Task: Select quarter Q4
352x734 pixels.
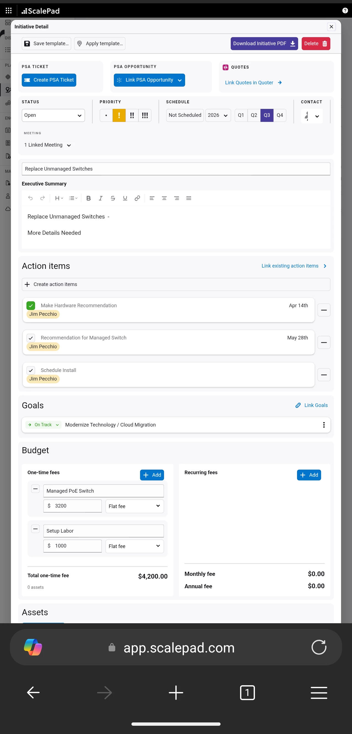Action: point(280,115)
